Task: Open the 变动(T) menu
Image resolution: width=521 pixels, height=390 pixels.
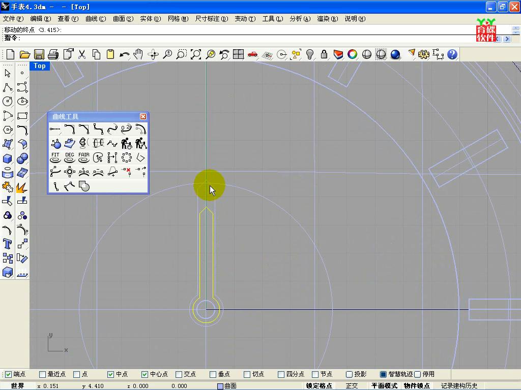Action: (245, 19)
